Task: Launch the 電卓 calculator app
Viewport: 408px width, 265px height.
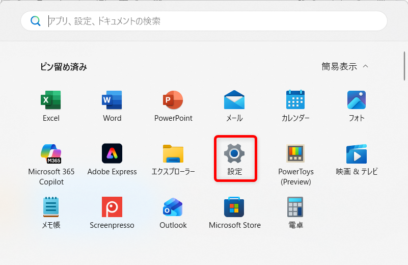Action: (x=295, y=207)
